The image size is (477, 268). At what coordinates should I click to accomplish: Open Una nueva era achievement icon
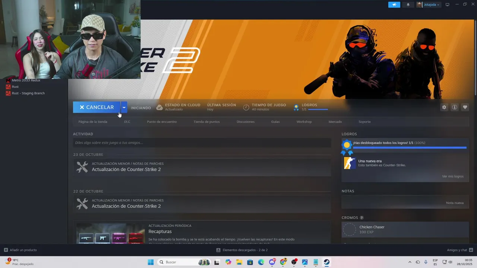click(350, 163)
